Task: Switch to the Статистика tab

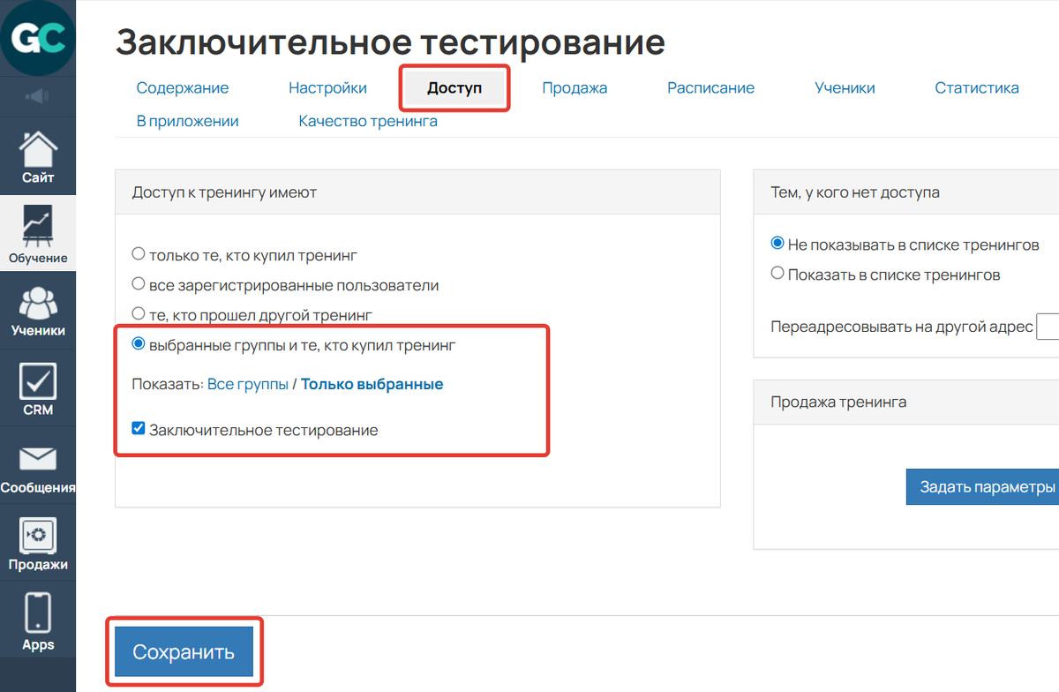Action: point(976,87)
